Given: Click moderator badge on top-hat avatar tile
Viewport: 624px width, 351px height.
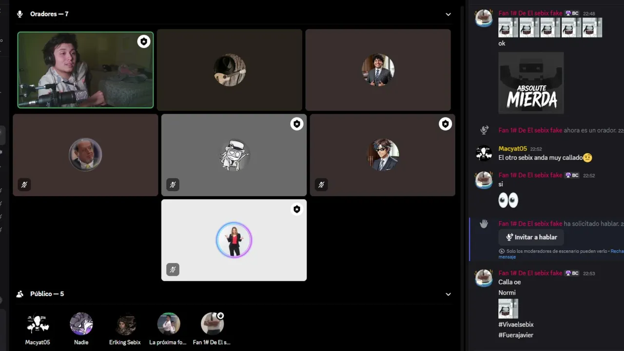Looking at the screenshot, I should point(297,124).
